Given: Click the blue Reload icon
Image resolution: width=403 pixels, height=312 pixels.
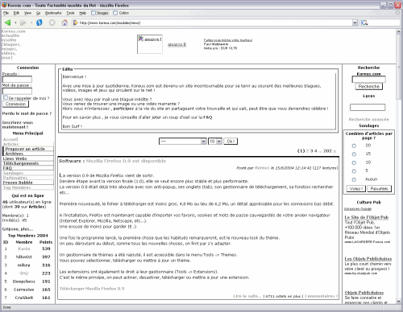Looking at the screenshot, I should 39,23.
